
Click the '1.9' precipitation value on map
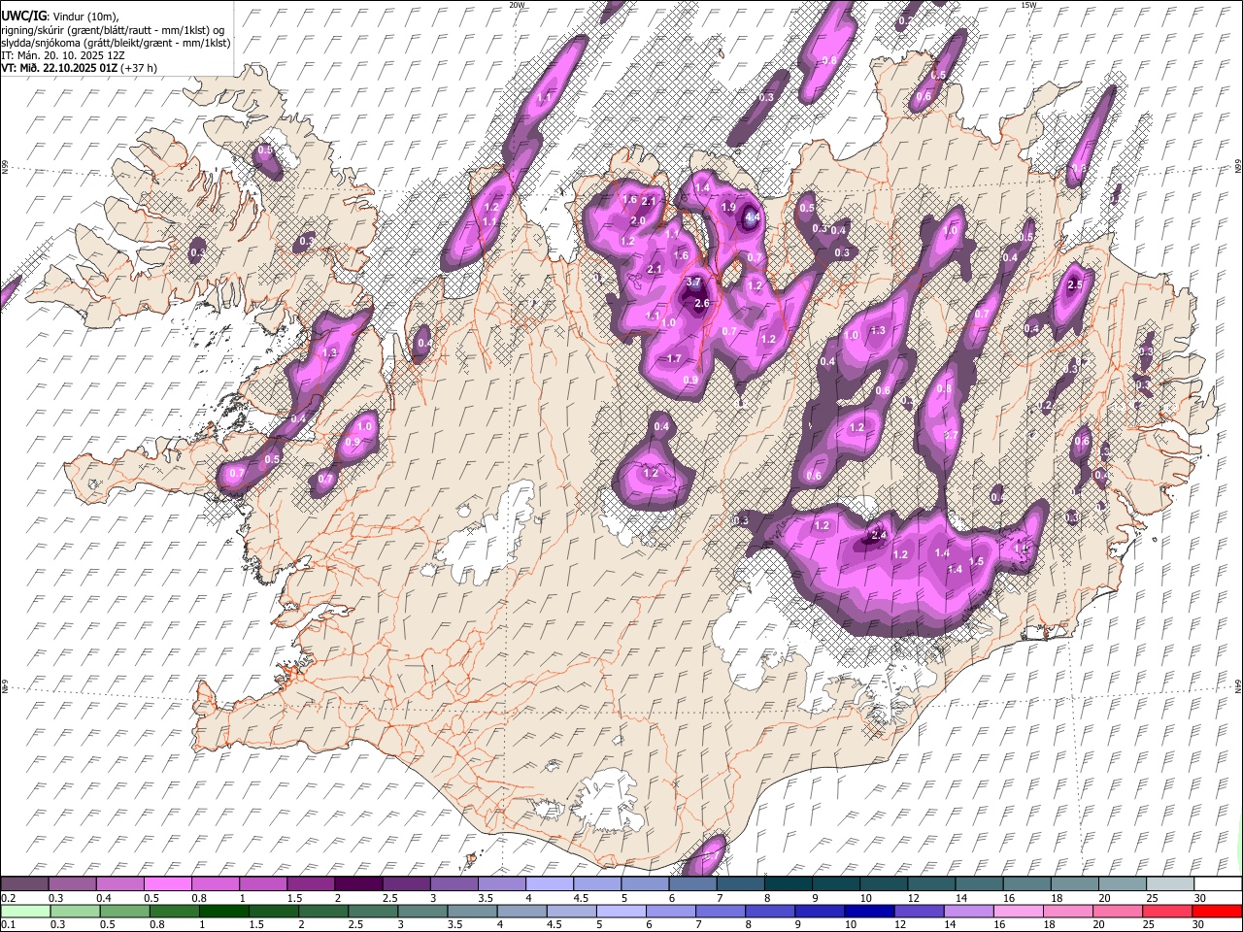(728, 207)
